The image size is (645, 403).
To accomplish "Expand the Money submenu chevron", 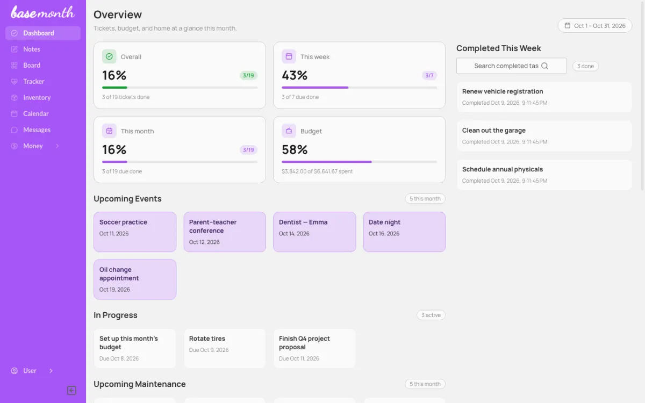I will pos(58,146).
